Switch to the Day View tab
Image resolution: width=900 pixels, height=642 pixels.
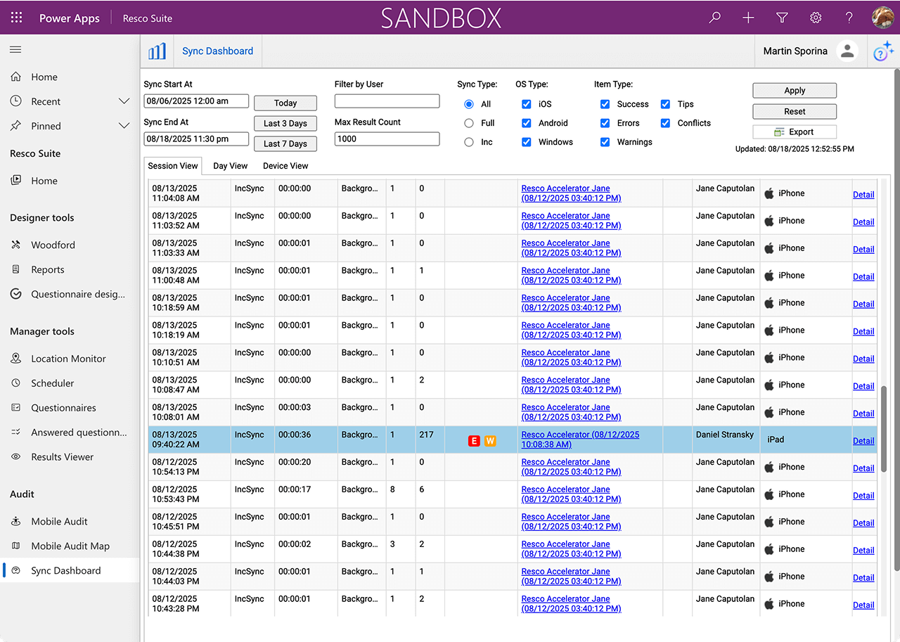click(230, 166)
